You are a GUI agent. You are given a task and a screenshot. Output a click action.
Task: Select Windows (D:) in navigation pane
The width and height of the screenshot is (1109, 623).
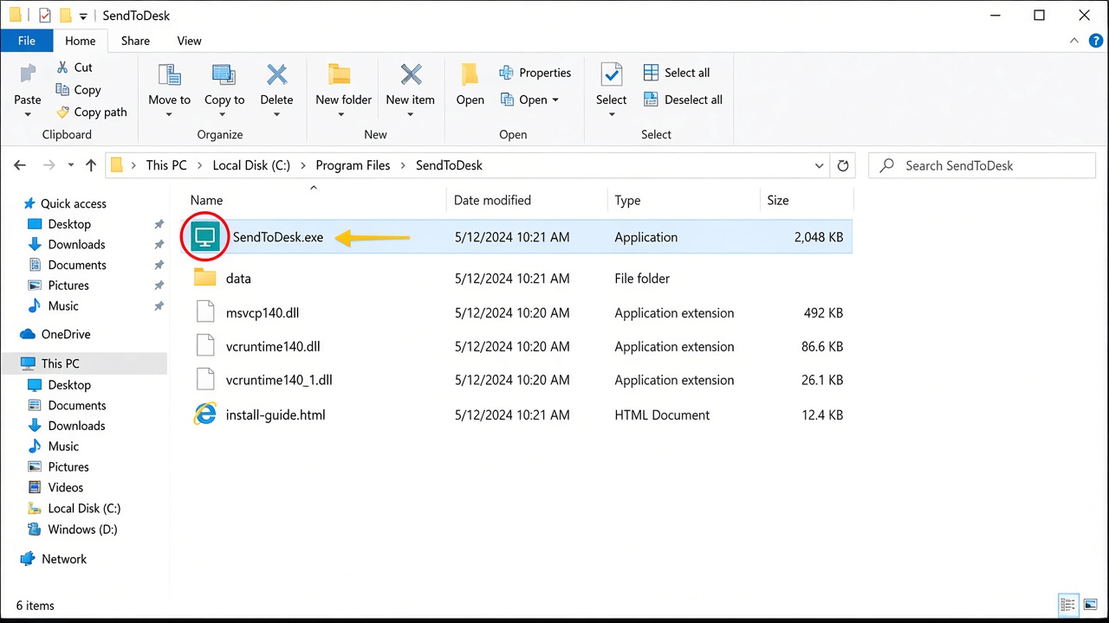click(x=82, y=529)
